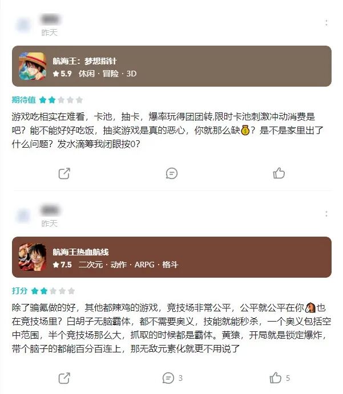Share the first review via share icon
The image size is (343, 394).
pyautogui.click(x=64, y=173)
